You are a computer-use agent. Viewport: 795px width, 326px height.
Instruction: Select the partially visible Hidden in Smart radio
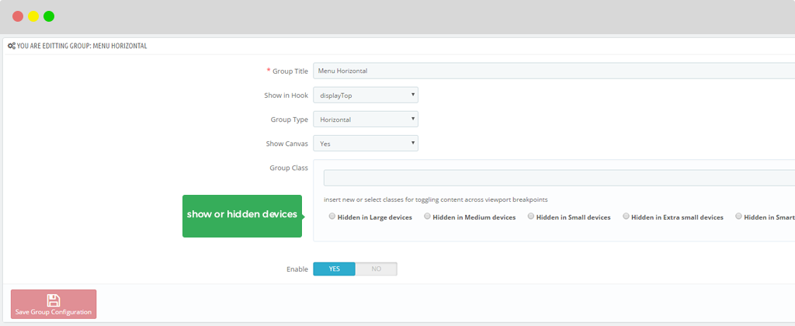(x=739, y=216)
